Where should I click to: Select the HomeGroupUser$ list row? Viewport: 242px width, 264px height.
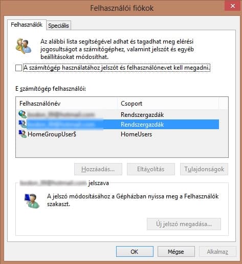(118, 134)
